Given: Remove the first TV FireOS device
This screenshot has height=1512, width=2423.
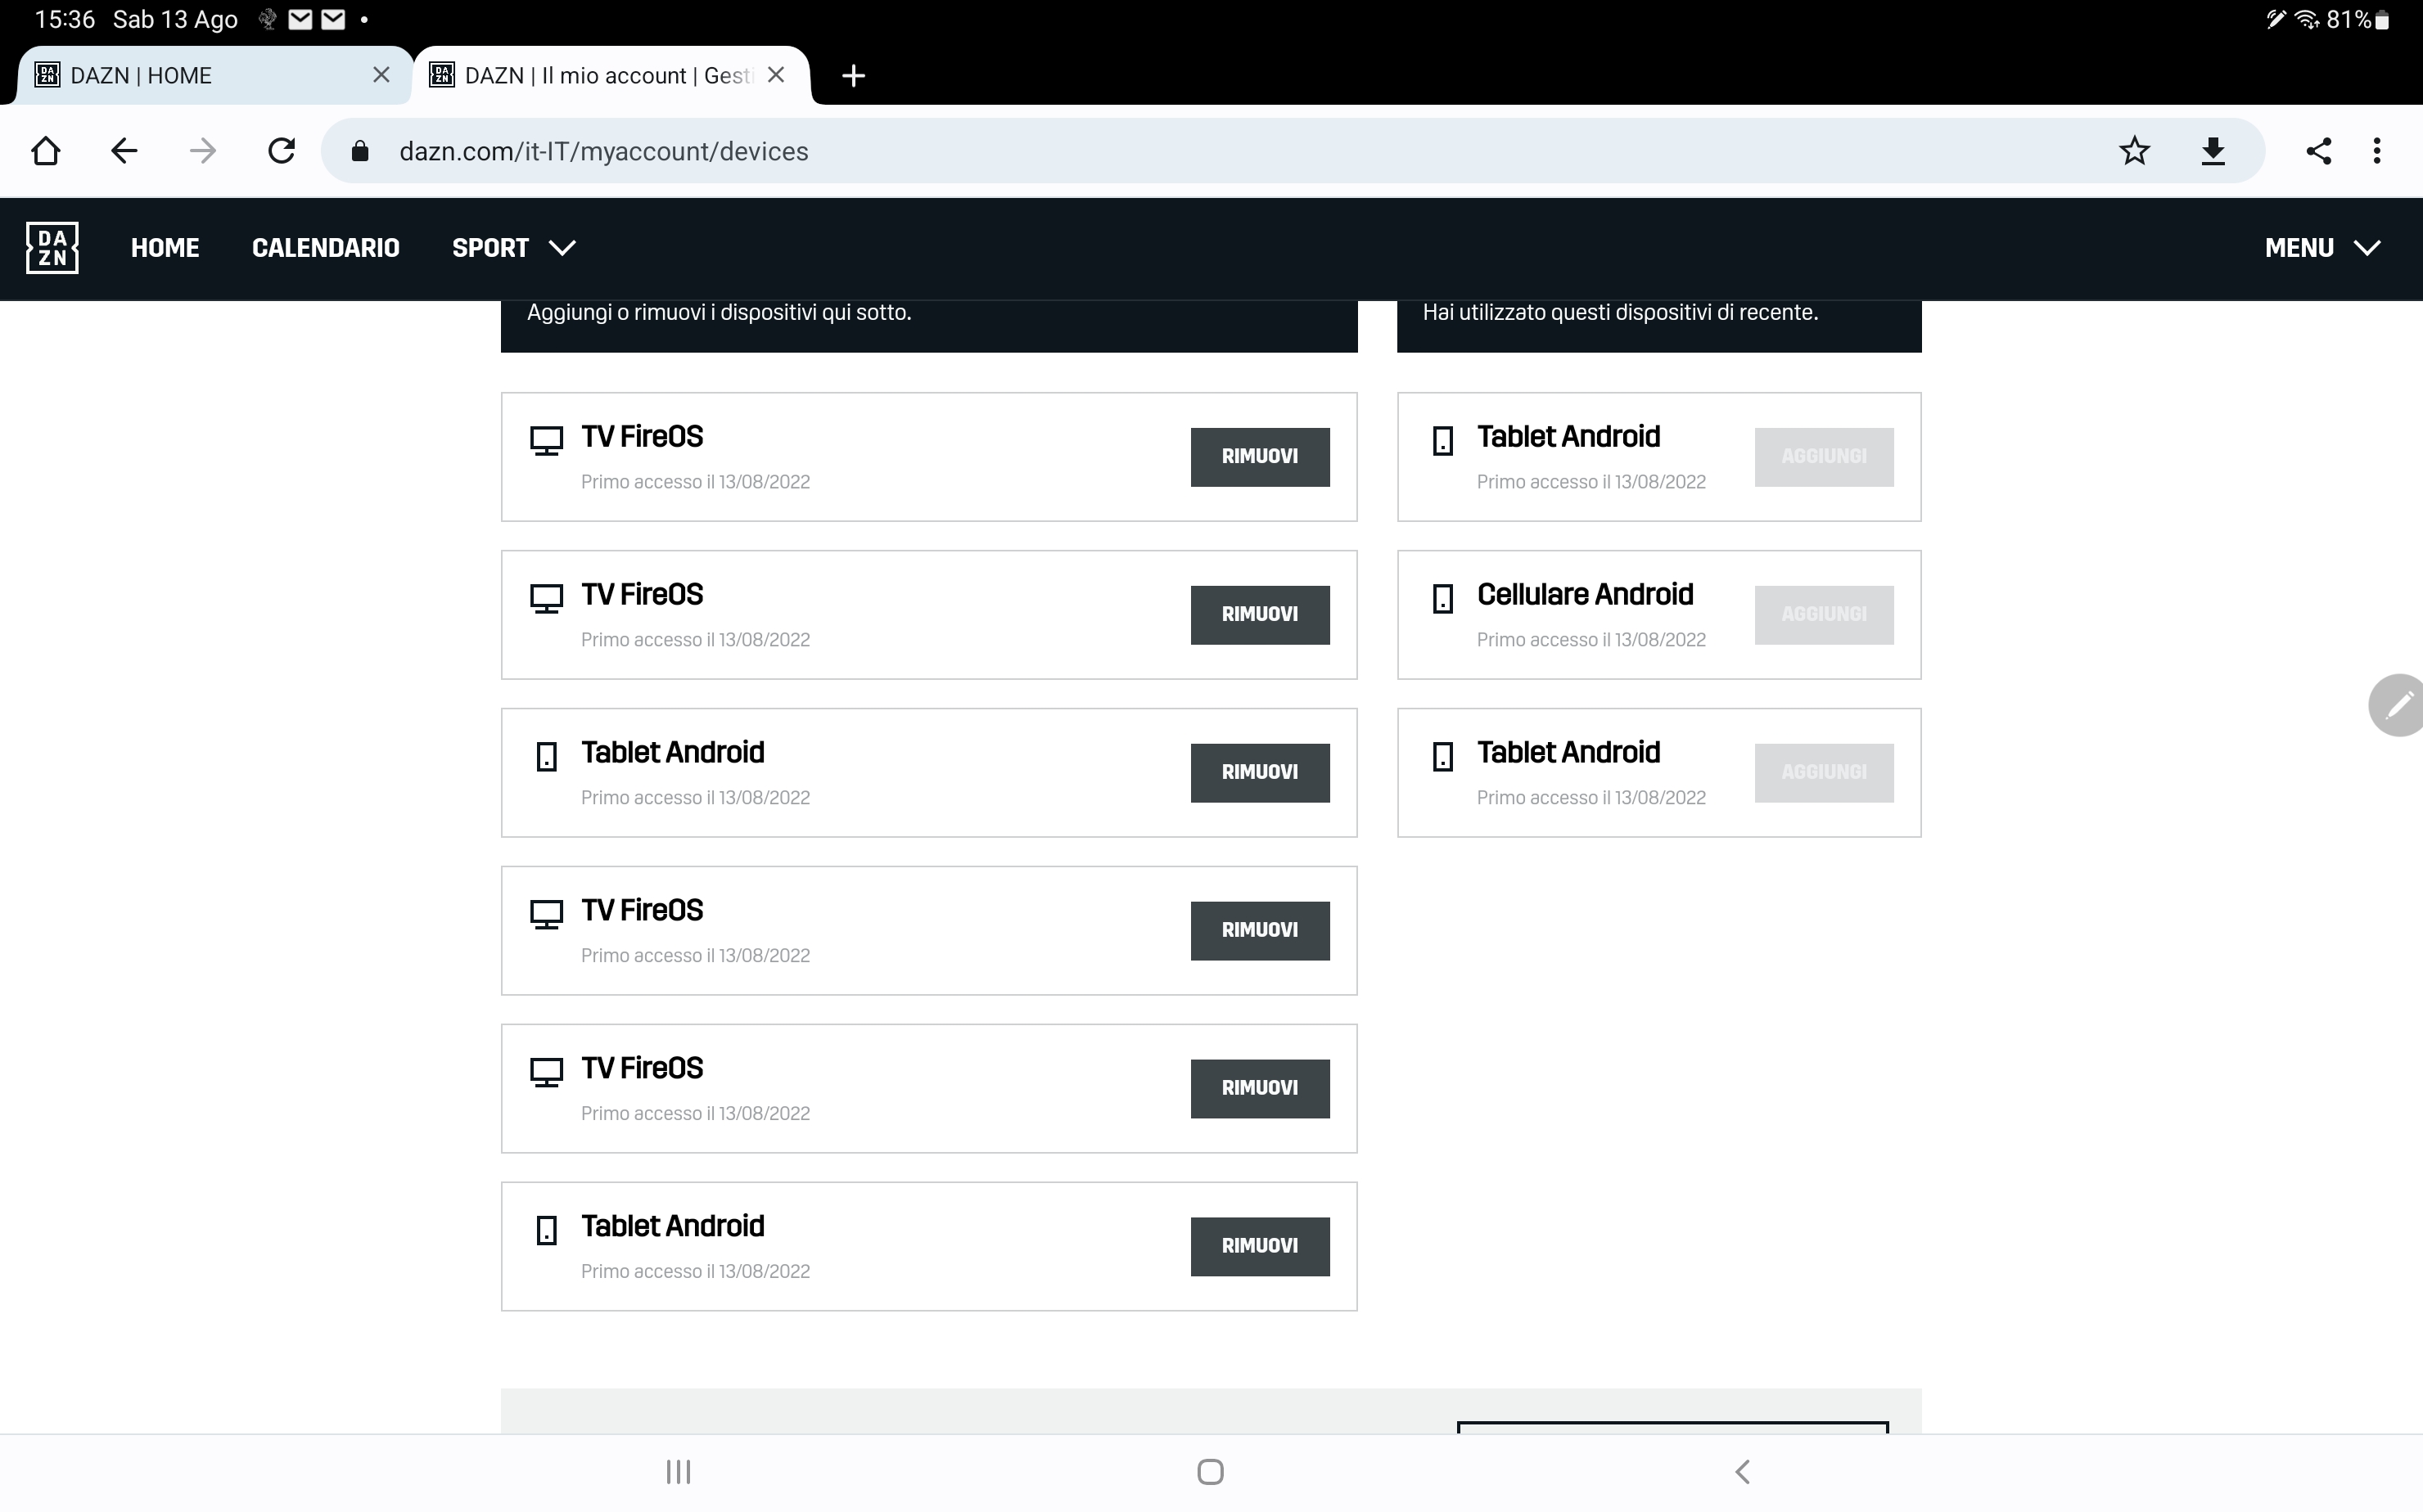Looking at the screenshot, I should 1260,457.
